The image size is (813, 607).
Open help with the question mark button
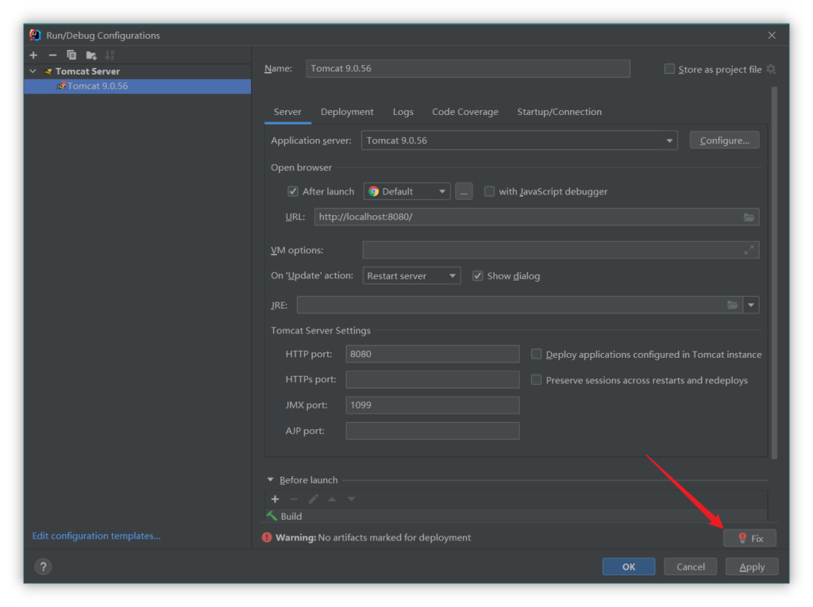tap(43, 567)
